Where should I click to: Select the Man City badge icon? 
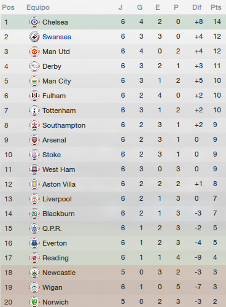34,81
